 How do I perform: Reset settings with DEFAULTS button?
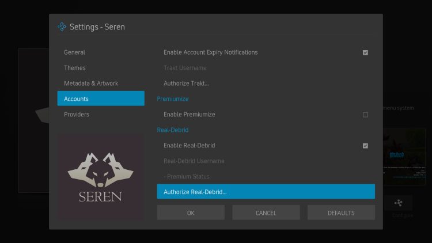[x=341, y=212]
